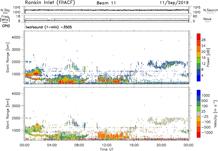
Task: Click the 'Power [dB]' colorbar label
Action: pyautogui.click(x=208, y=58)
